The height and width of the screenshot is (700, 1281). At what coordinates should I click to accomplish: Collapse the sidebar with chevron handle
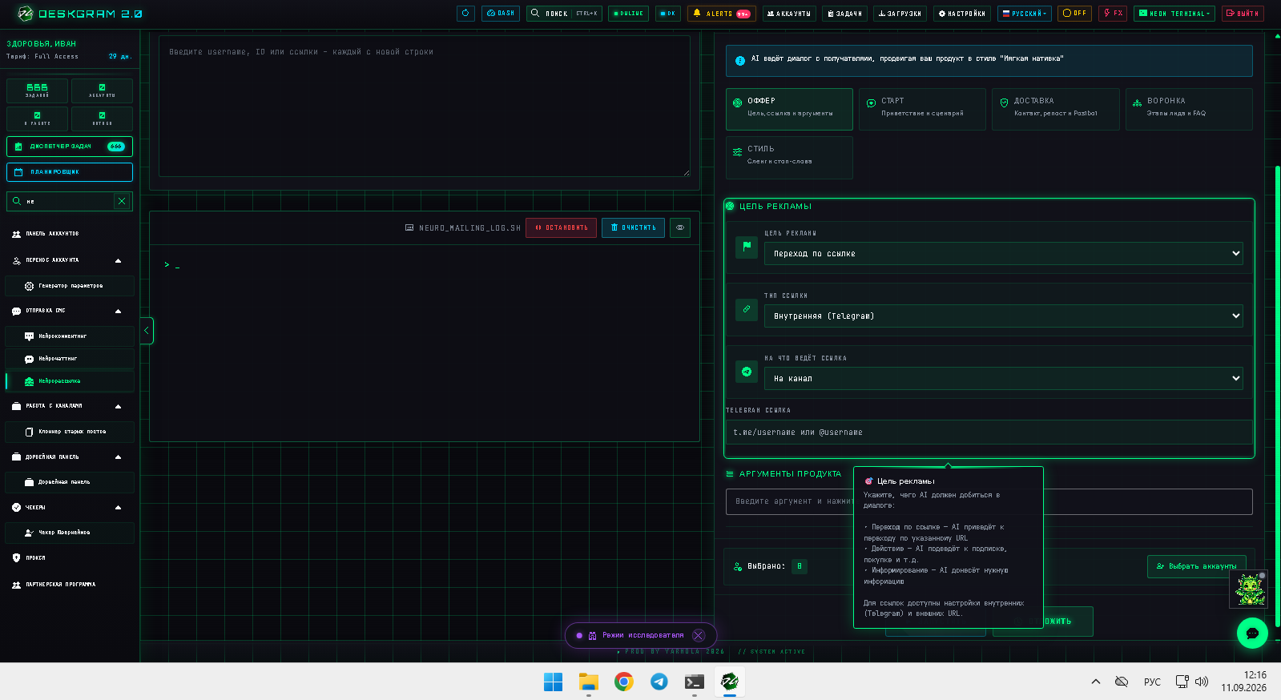(147, 331)
